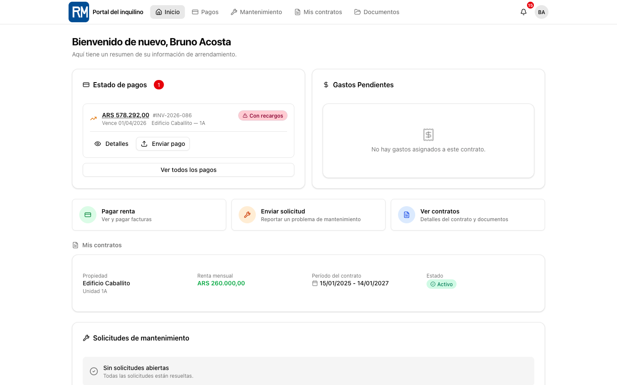This screenshot has width=617, height=385.
Task: Click the amount ARS 578.292,00
Action: tap(126, 115)
